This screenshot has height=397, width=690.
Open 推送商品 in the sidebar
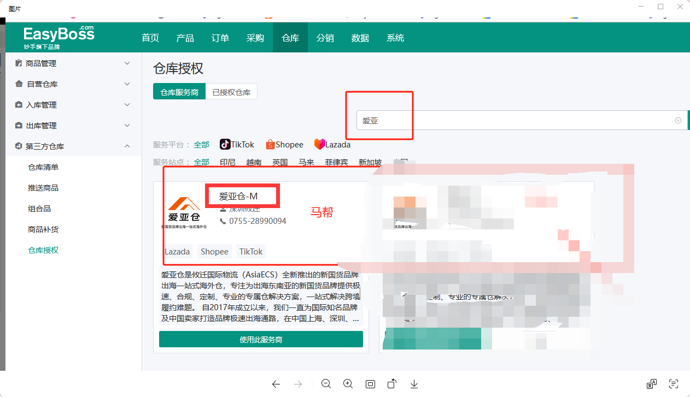pos(43,188)
